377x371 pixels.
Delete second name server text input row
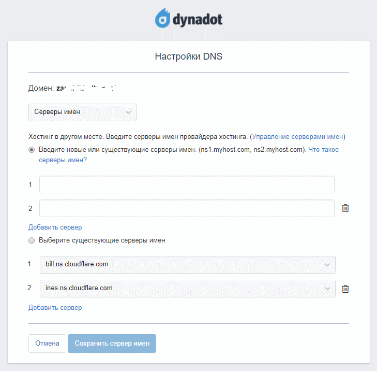[345, 208]
